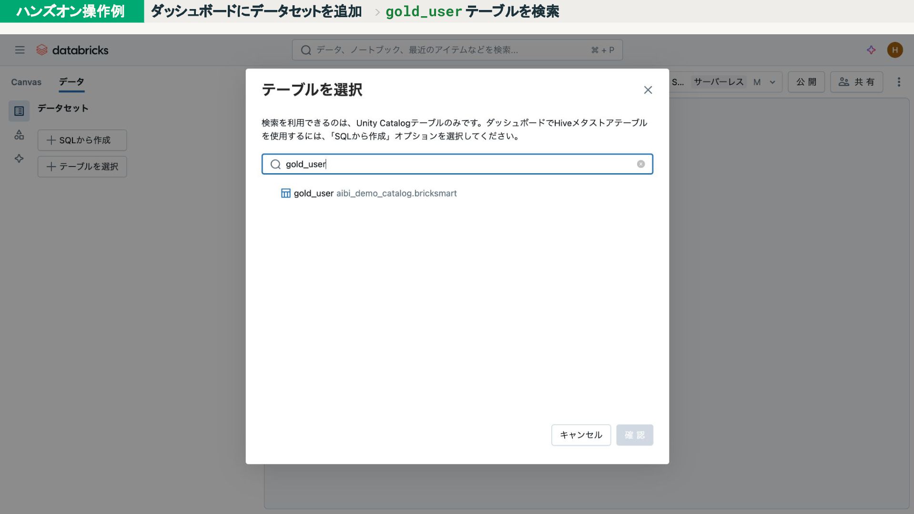The height and width of the screenshot is (514, 914).
Task: Open the shapes icon in left sidebar
Action: [19, 135]
